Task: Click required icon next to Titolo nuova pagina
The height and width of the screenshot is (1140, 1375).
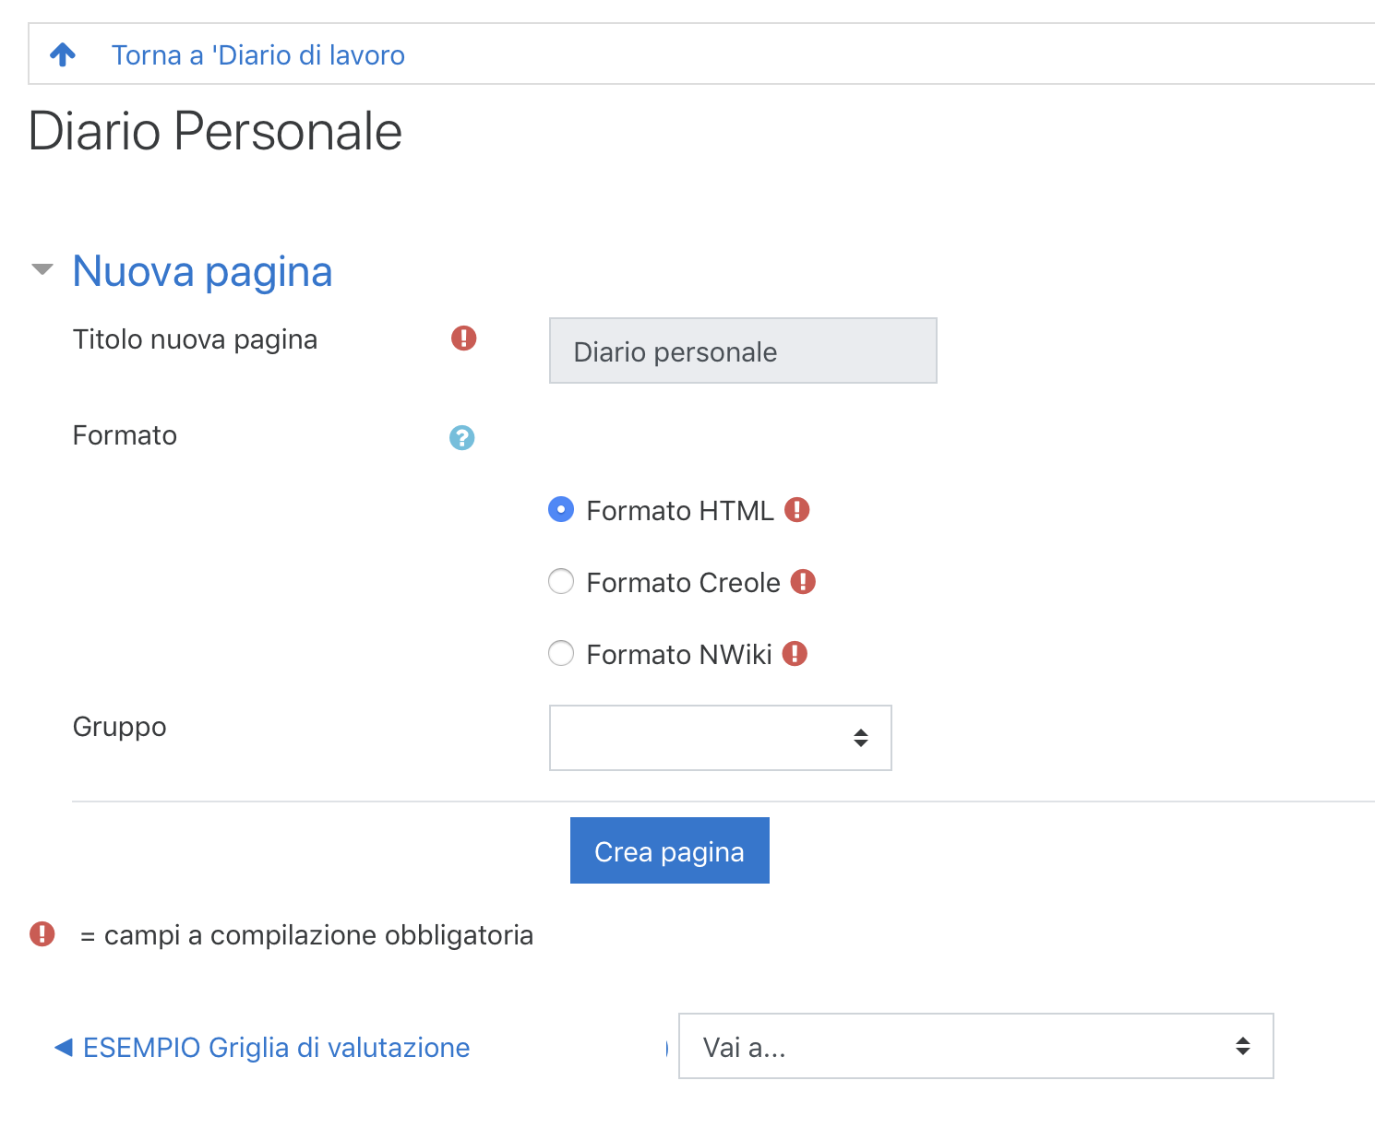Action: [x=463, y=338]
